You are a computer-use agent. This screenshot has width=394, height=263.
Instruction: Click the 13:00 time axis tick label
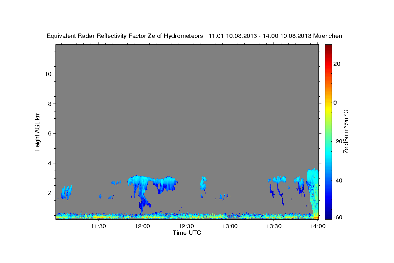point(230,226)
